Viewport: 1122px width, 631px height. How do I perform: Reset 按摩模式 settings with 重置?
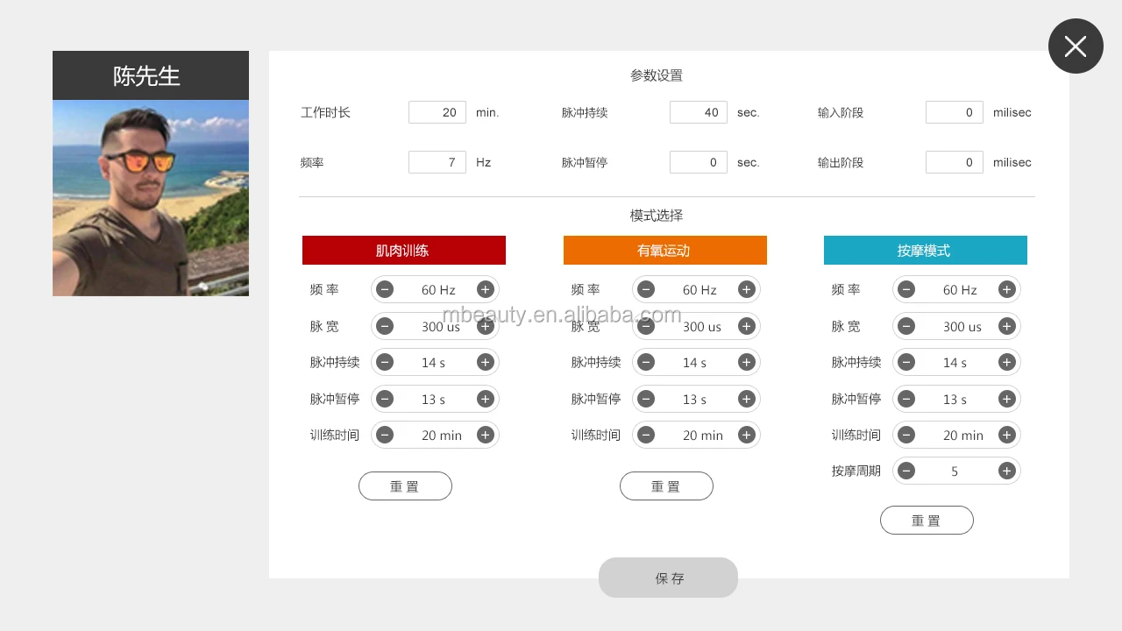point(927,520)
